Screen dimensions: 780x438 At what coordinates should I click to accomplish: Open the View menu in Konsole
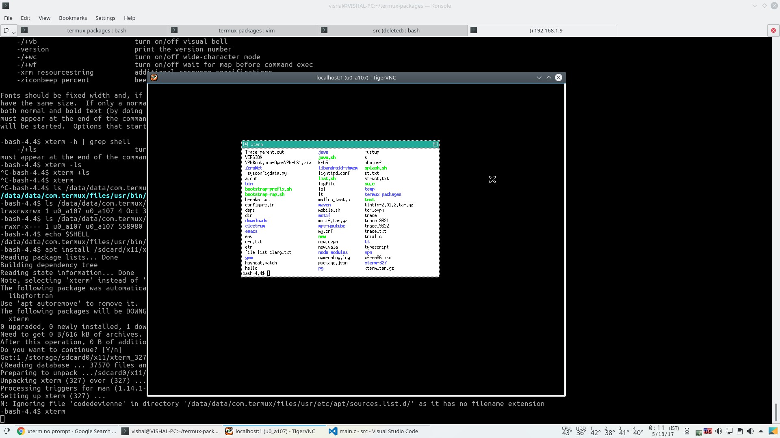click(44, 18)
